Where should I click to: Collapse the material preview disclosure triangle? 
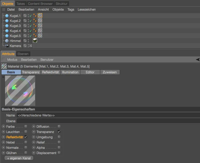(x=3, y=77)
